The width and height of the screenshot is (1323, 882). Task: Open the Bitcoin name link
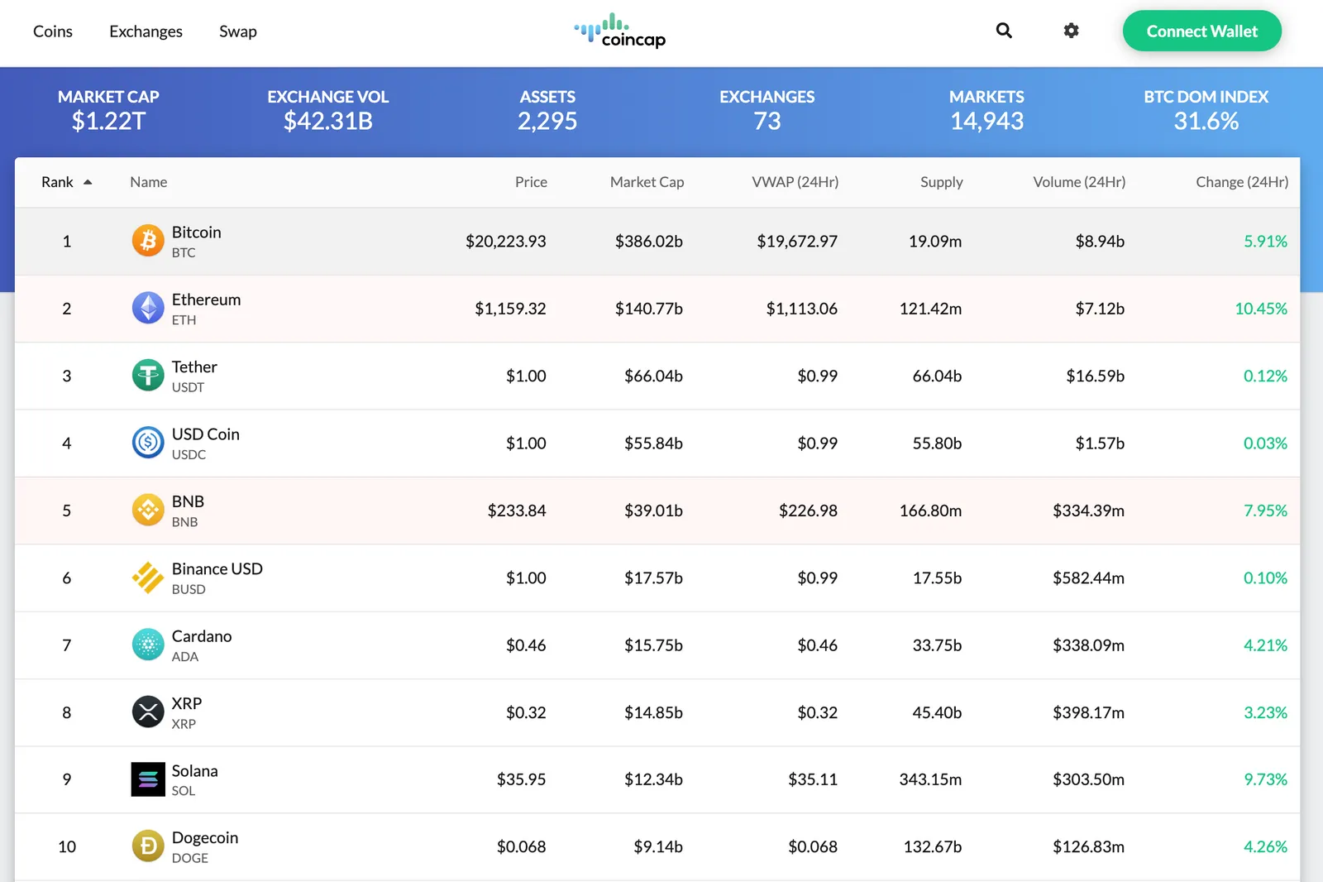coord(196,232)
